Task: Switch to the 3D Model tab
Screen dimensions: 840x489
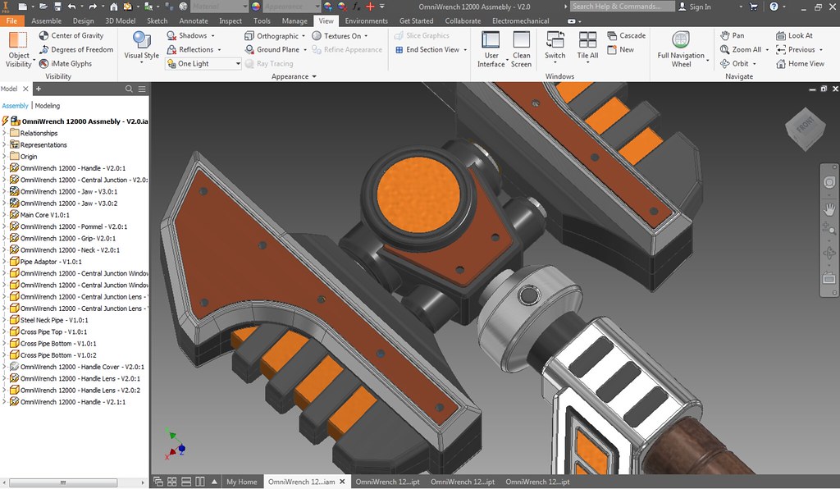Action: coord(120,21)
